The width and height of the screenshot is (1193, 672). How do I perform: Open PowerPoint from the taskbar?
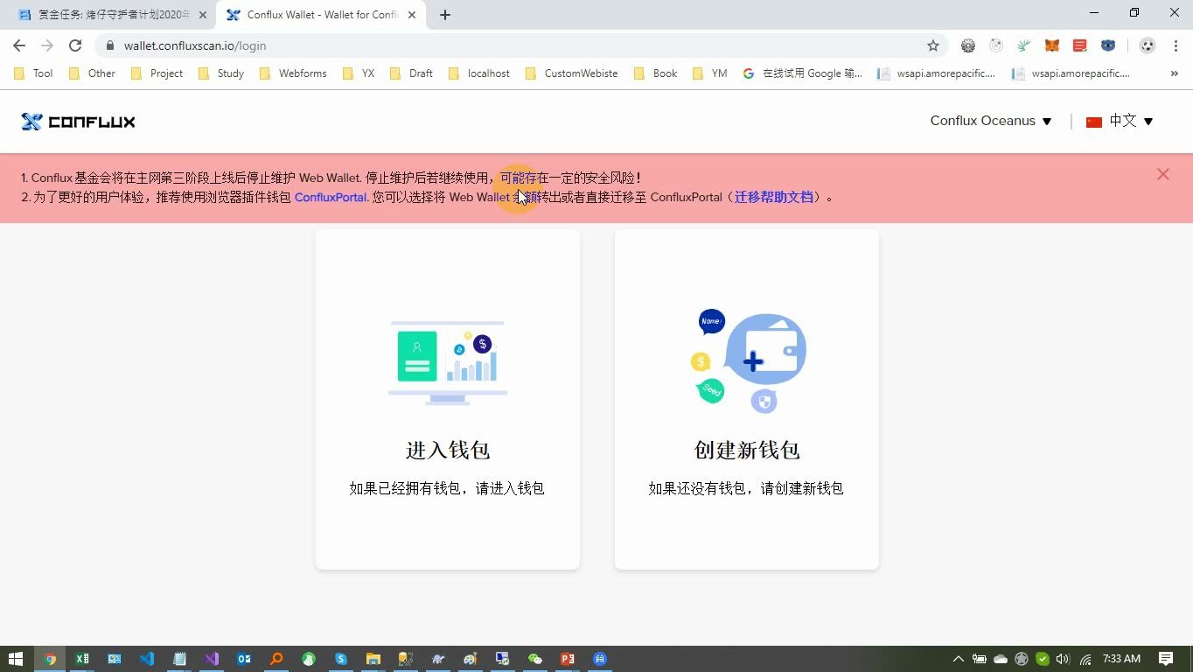click(x=568, y=659)
